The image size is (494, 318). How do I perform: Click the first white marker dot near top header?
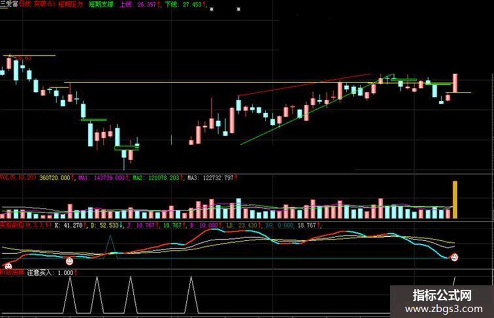tap(212, 9)
